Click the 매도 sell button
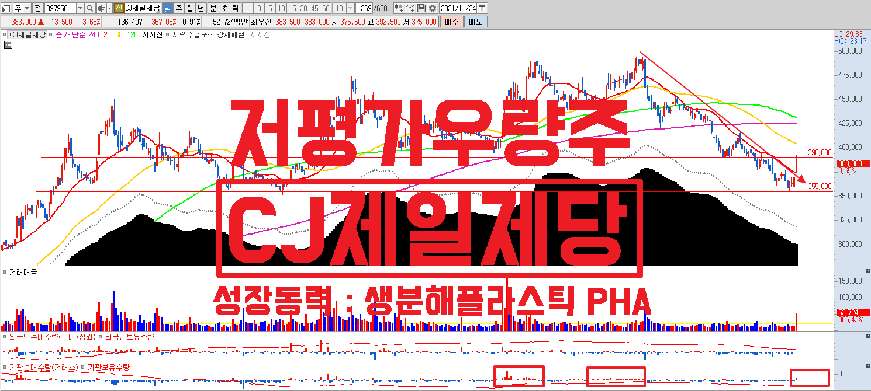The height and width of the screenshot is (391, 871). pos(476,22)
